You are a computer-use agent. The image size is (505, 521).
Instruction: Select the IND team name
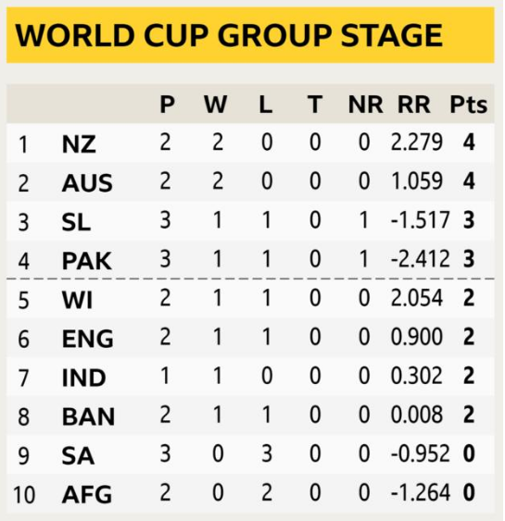click(84, 378)
